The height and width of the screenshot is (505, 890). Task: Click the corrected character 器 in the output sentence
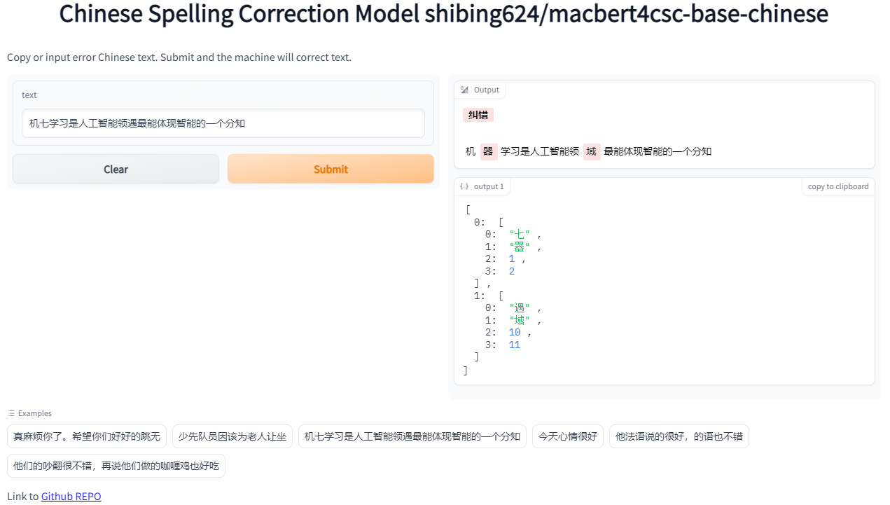pos(487,151)
